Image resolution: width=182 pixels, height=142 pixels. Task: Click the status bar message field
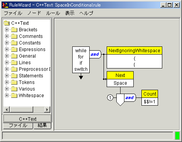(88, 136)
